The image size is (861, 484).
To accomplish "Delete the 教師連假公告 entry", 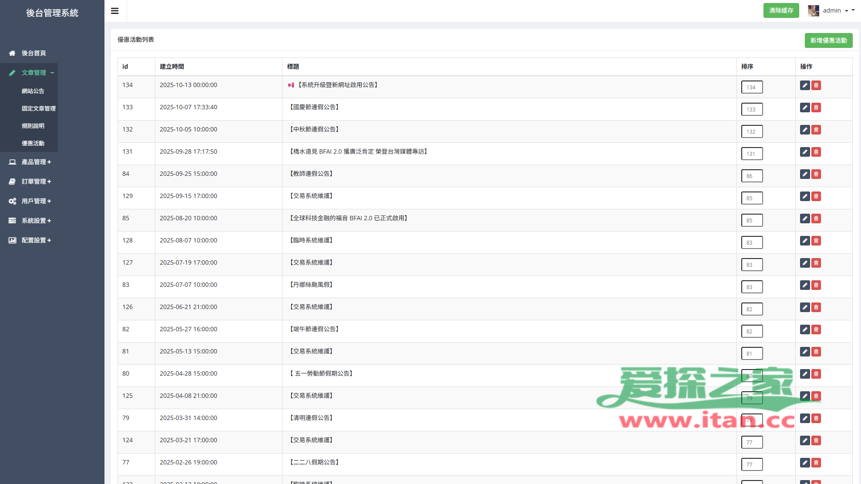I will pos(816,174).
